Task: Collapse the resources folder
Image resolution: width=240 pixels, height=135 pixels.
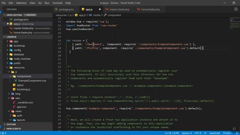Action: 7,67
